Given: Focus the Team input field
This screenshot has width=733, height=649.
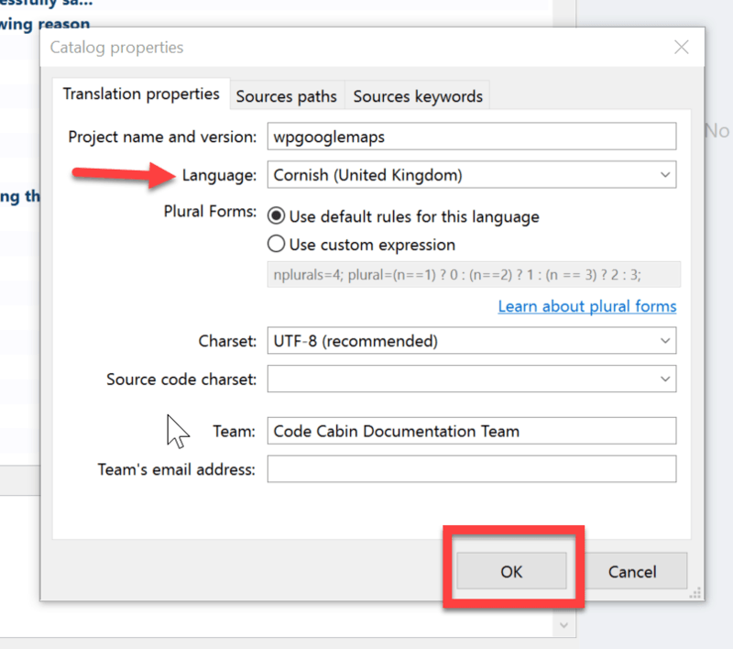Looking at the screenshot, I should [471, 431].
